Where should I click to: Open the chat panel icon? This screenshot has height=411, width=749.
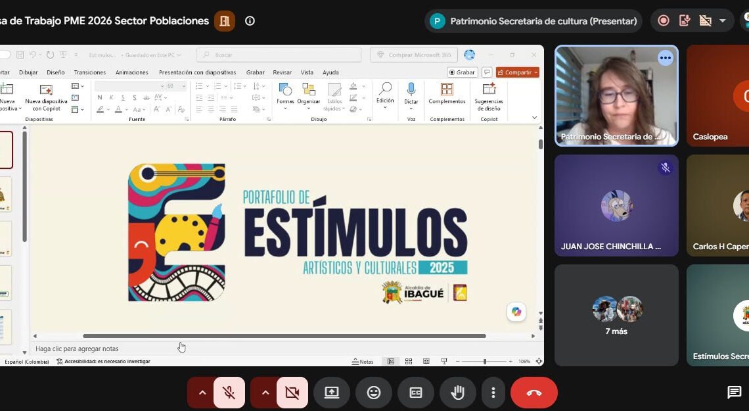point(734,393)
